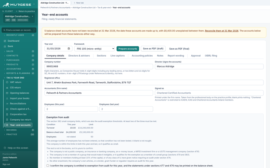The image size is (270, 168).
Task: Click the Company tax return document icon
Action: click(7, 120)
